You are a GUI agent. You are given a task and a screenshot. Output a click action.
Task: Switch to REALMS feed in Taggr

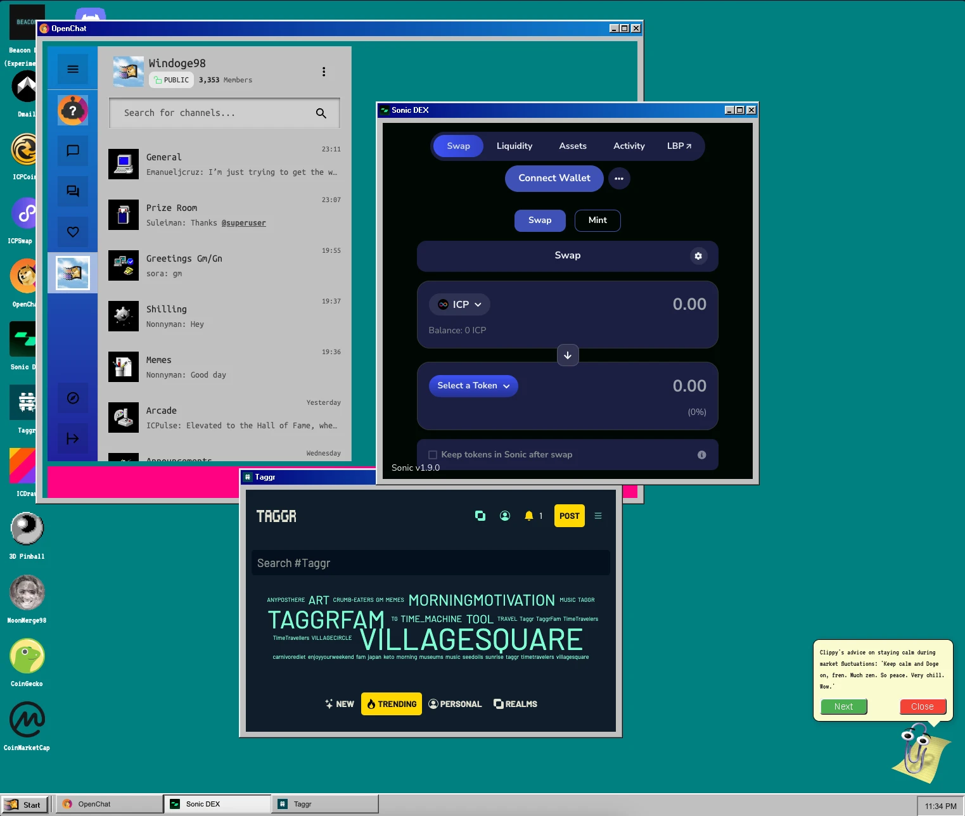coord(515,704)
